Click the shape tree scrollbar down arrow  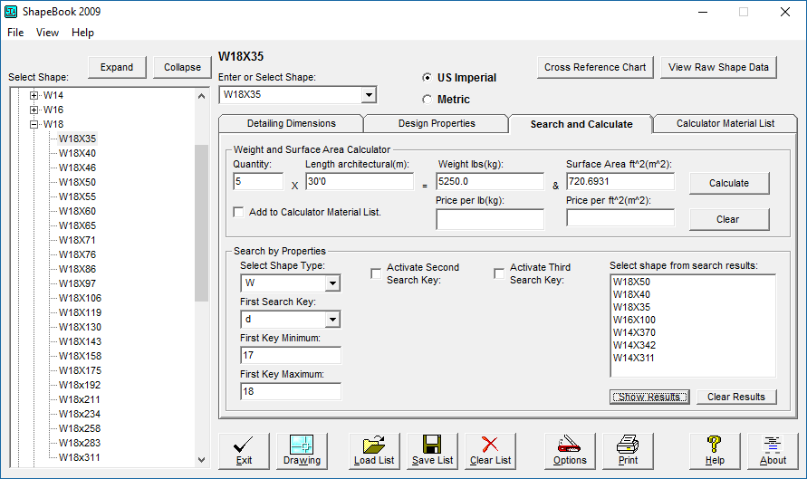(201, 460)
